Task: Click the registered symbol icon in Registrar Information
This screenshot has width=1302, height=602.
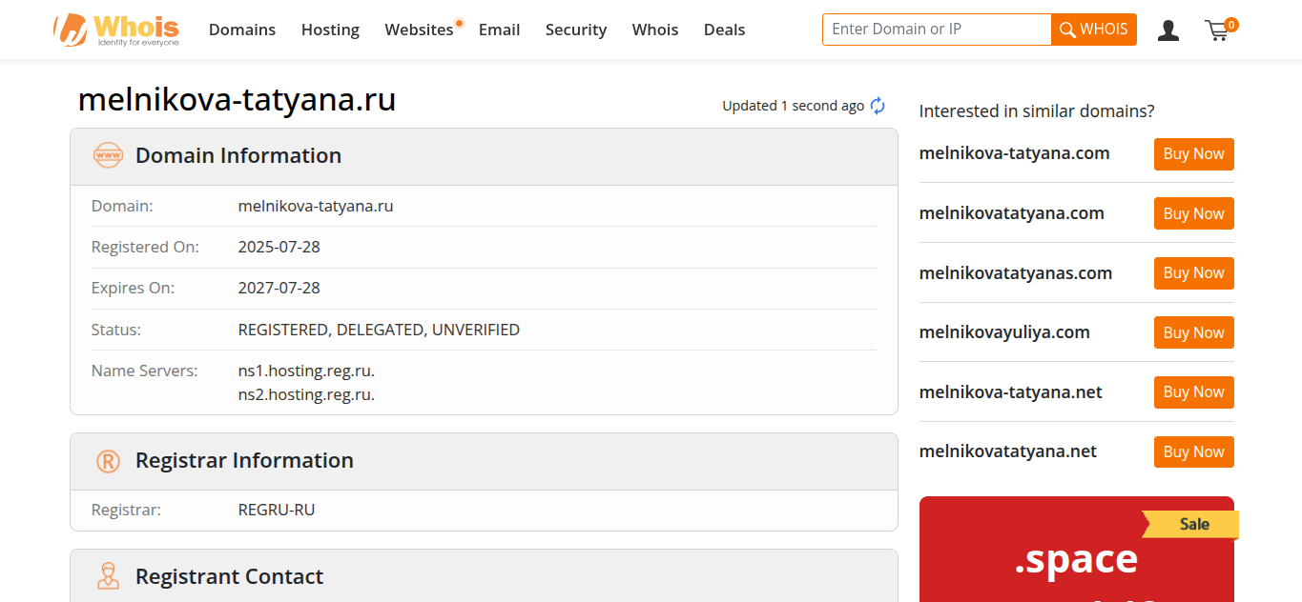Action: [108, 461]
